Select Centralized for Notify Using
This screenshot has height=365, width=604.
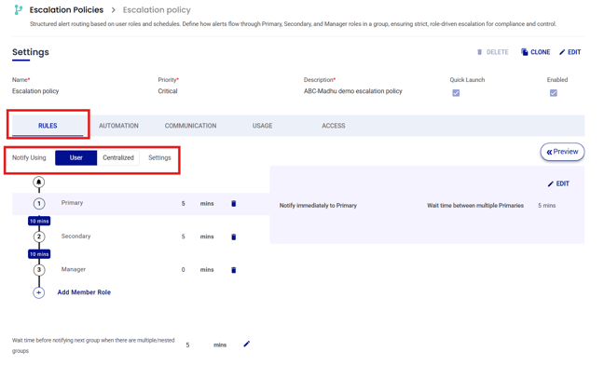(118, 157)
